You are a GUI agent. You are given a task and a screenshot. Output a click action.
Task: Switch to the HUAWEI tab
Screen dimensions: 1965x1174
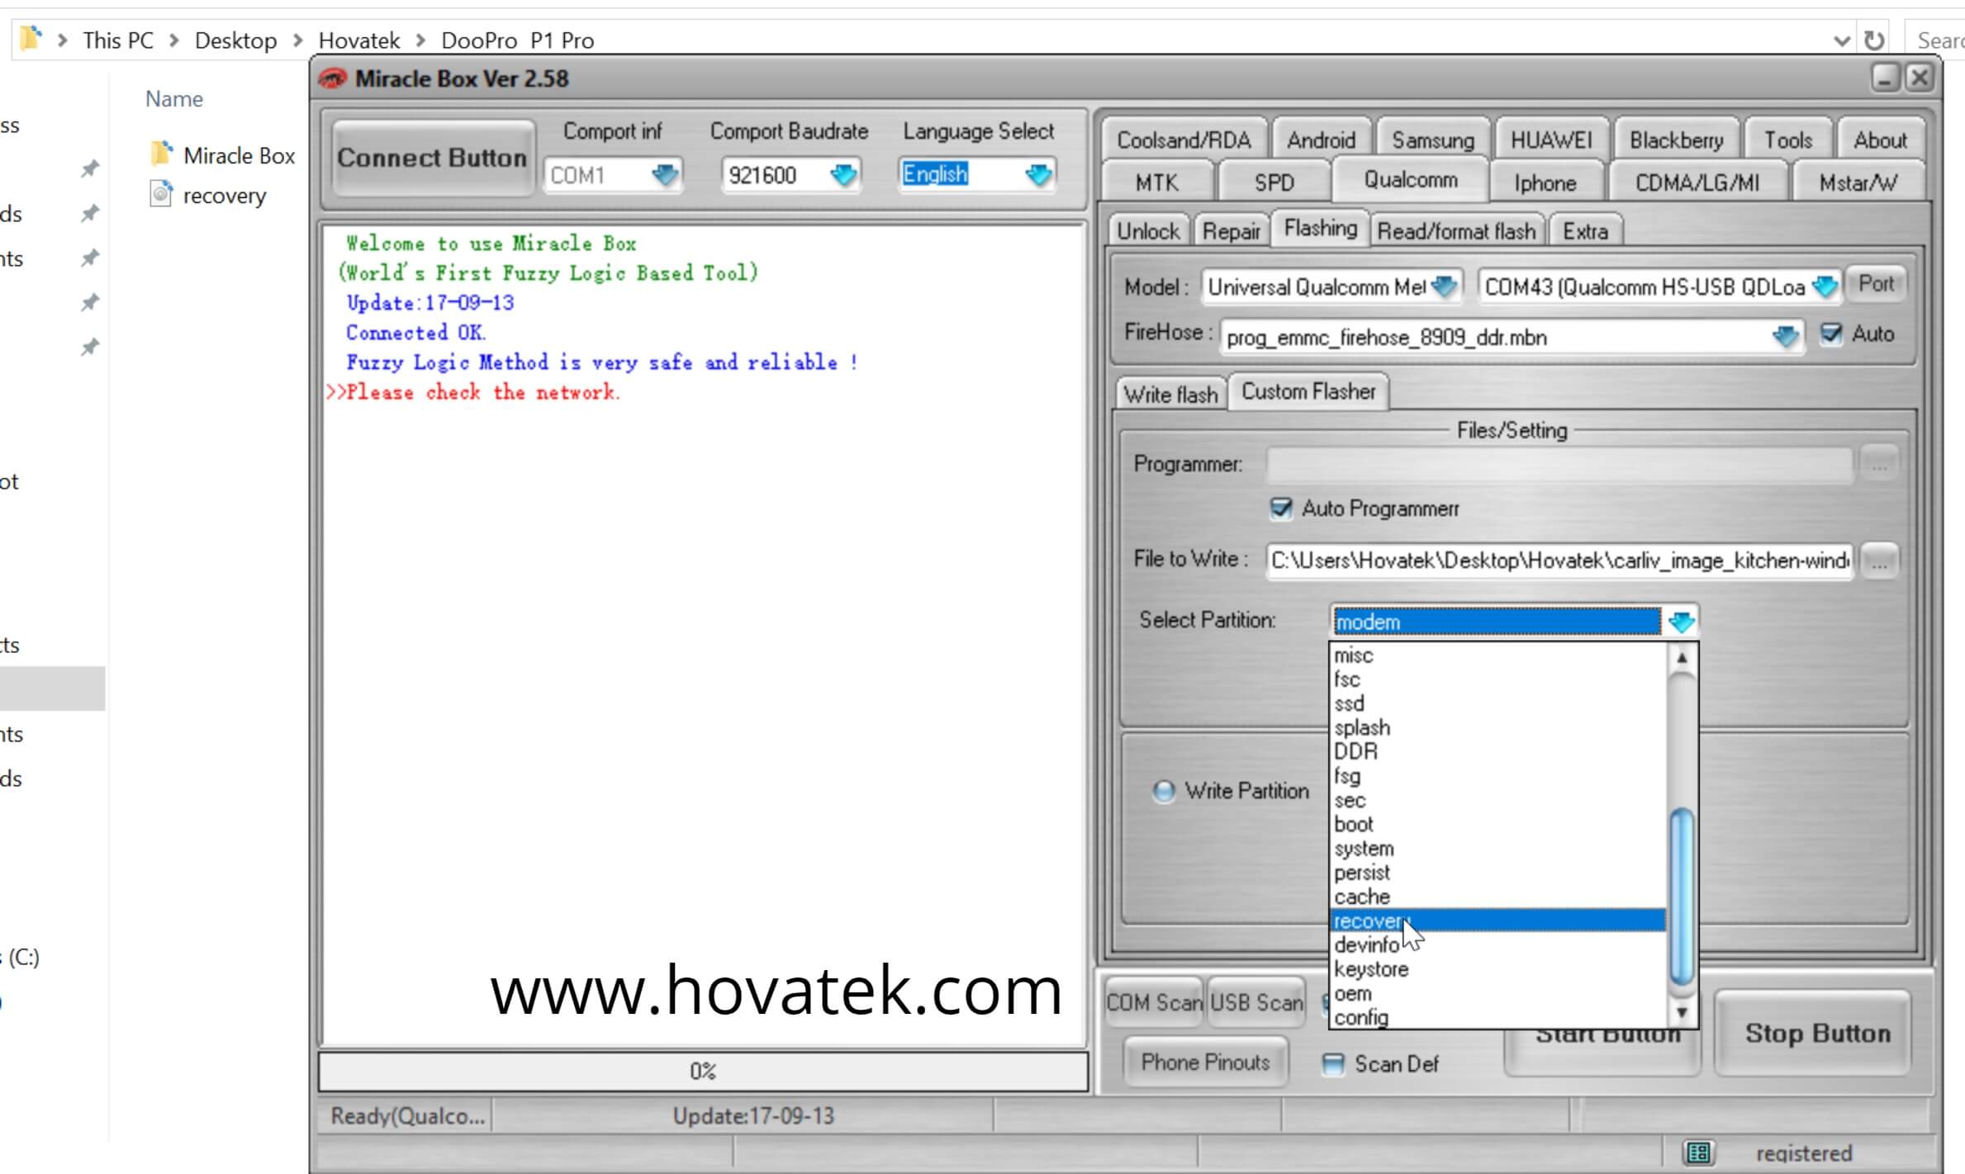1551,140
